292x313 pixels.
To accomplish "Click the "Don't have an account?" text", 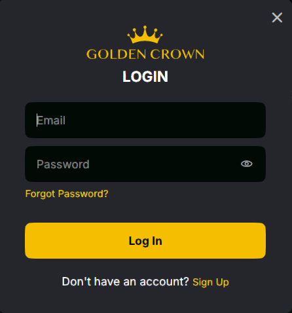I will 125,282.
